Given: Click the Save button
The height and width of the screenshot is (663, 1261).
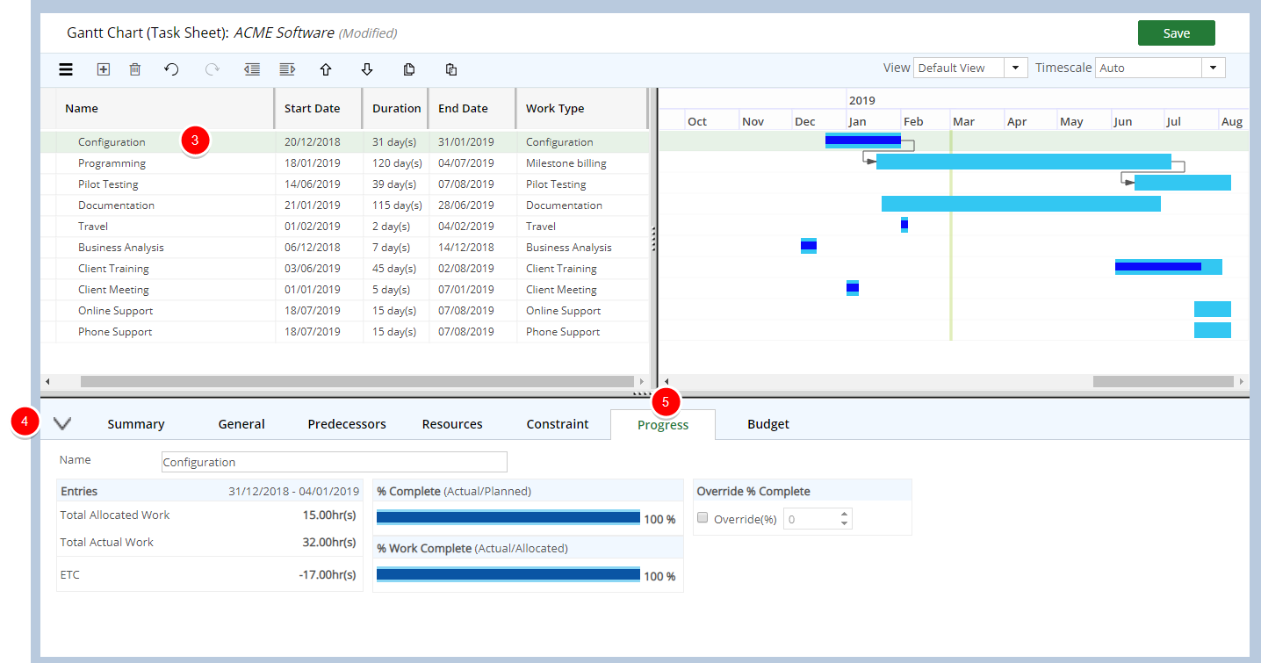Looking at the screenshot, I should pos(1176,33).
